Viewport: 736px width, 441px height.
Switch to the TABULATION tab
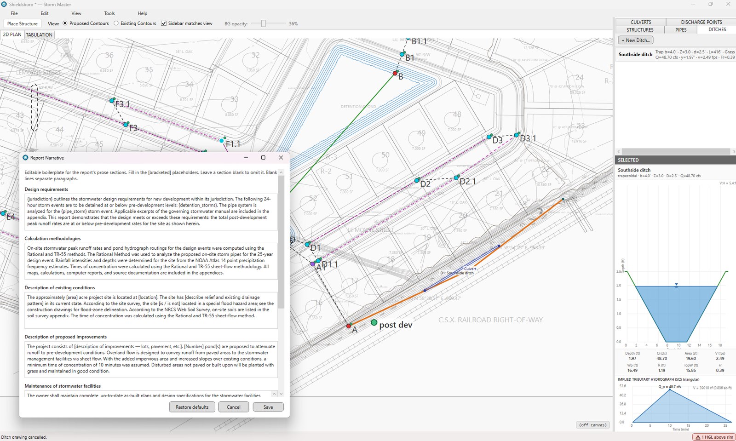point(39,34)
